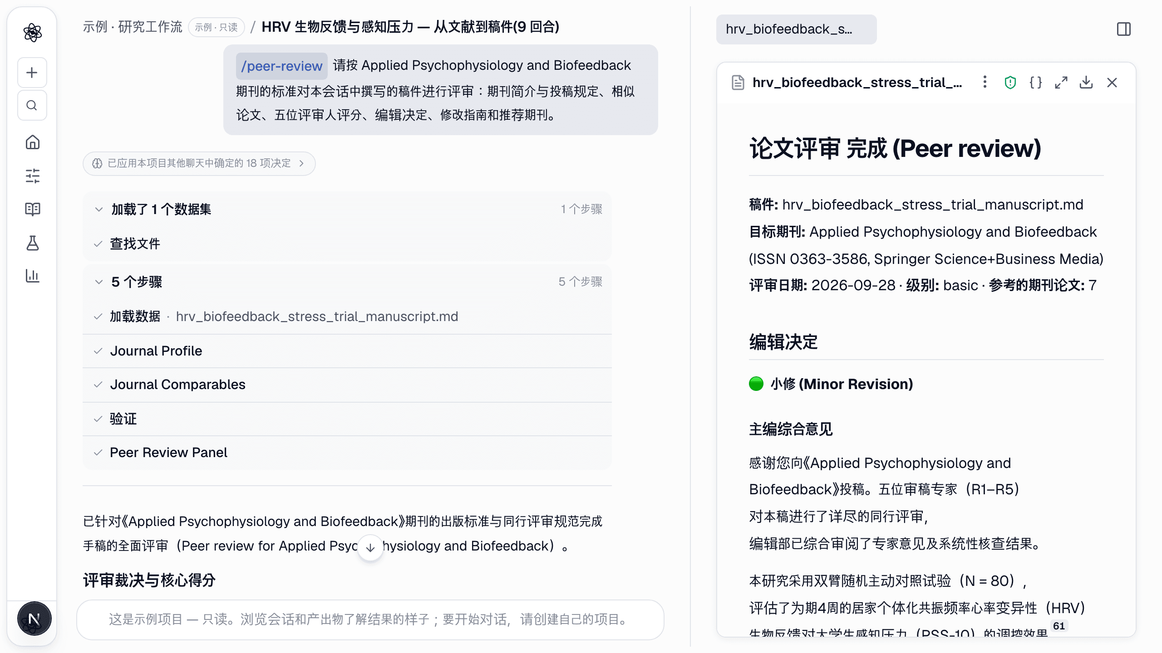Screen dimensions: 1162x653
Task: Click the '评审裁决与核心得分' heading
Action: click(x=149, y=580)
